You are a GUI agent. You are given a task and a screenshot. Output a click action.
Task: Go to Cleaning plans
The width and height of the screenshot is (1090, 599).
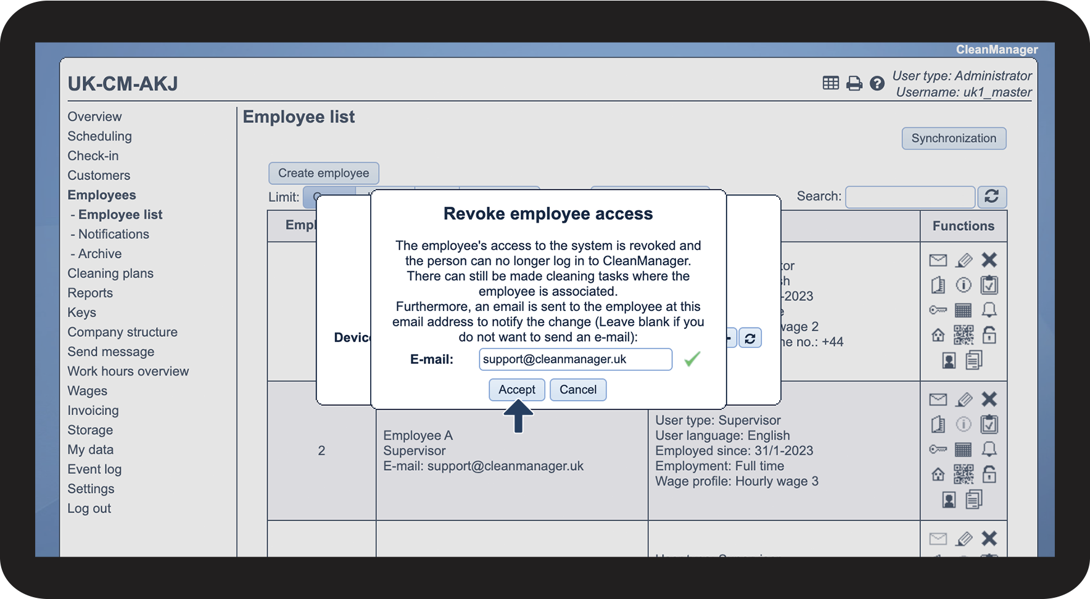pyautogui.click(x=110, y=273)
